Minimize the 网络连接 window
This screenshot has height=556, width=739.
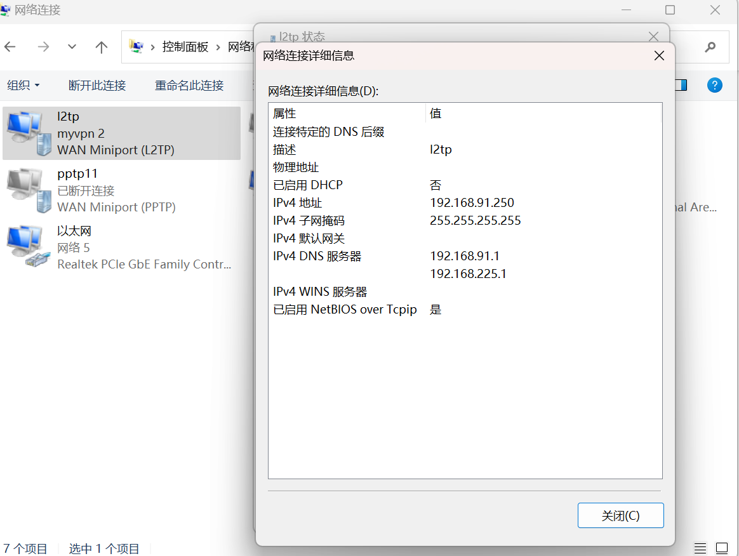626,10
